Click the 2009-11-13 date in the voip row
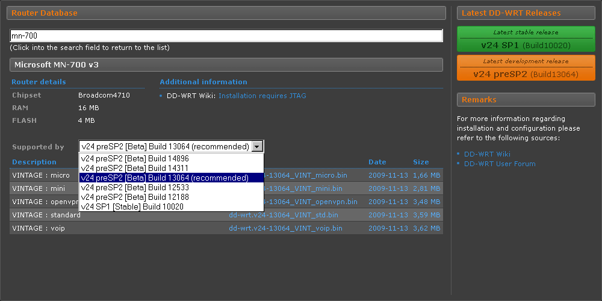The height and width of the screenshot is (301, 602). pos(388,228)
